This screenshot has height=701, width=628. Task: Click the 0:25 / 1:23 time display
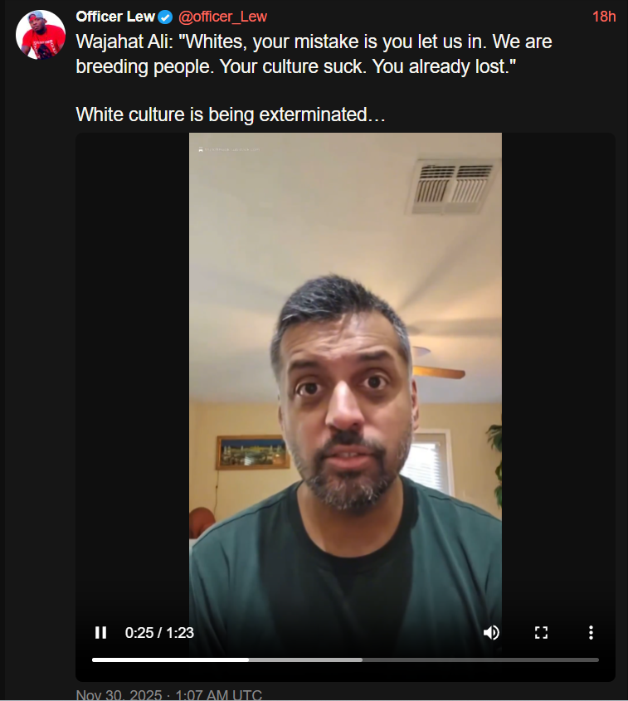coord(159,633)
